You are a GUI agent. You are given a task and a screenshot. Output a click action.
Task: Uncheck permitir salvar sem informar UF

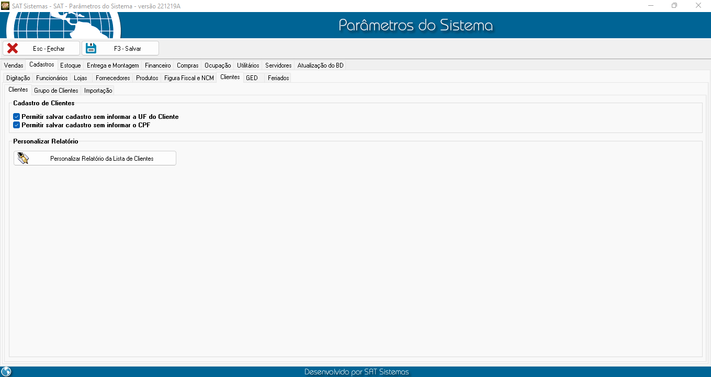[x=17, y=117]
